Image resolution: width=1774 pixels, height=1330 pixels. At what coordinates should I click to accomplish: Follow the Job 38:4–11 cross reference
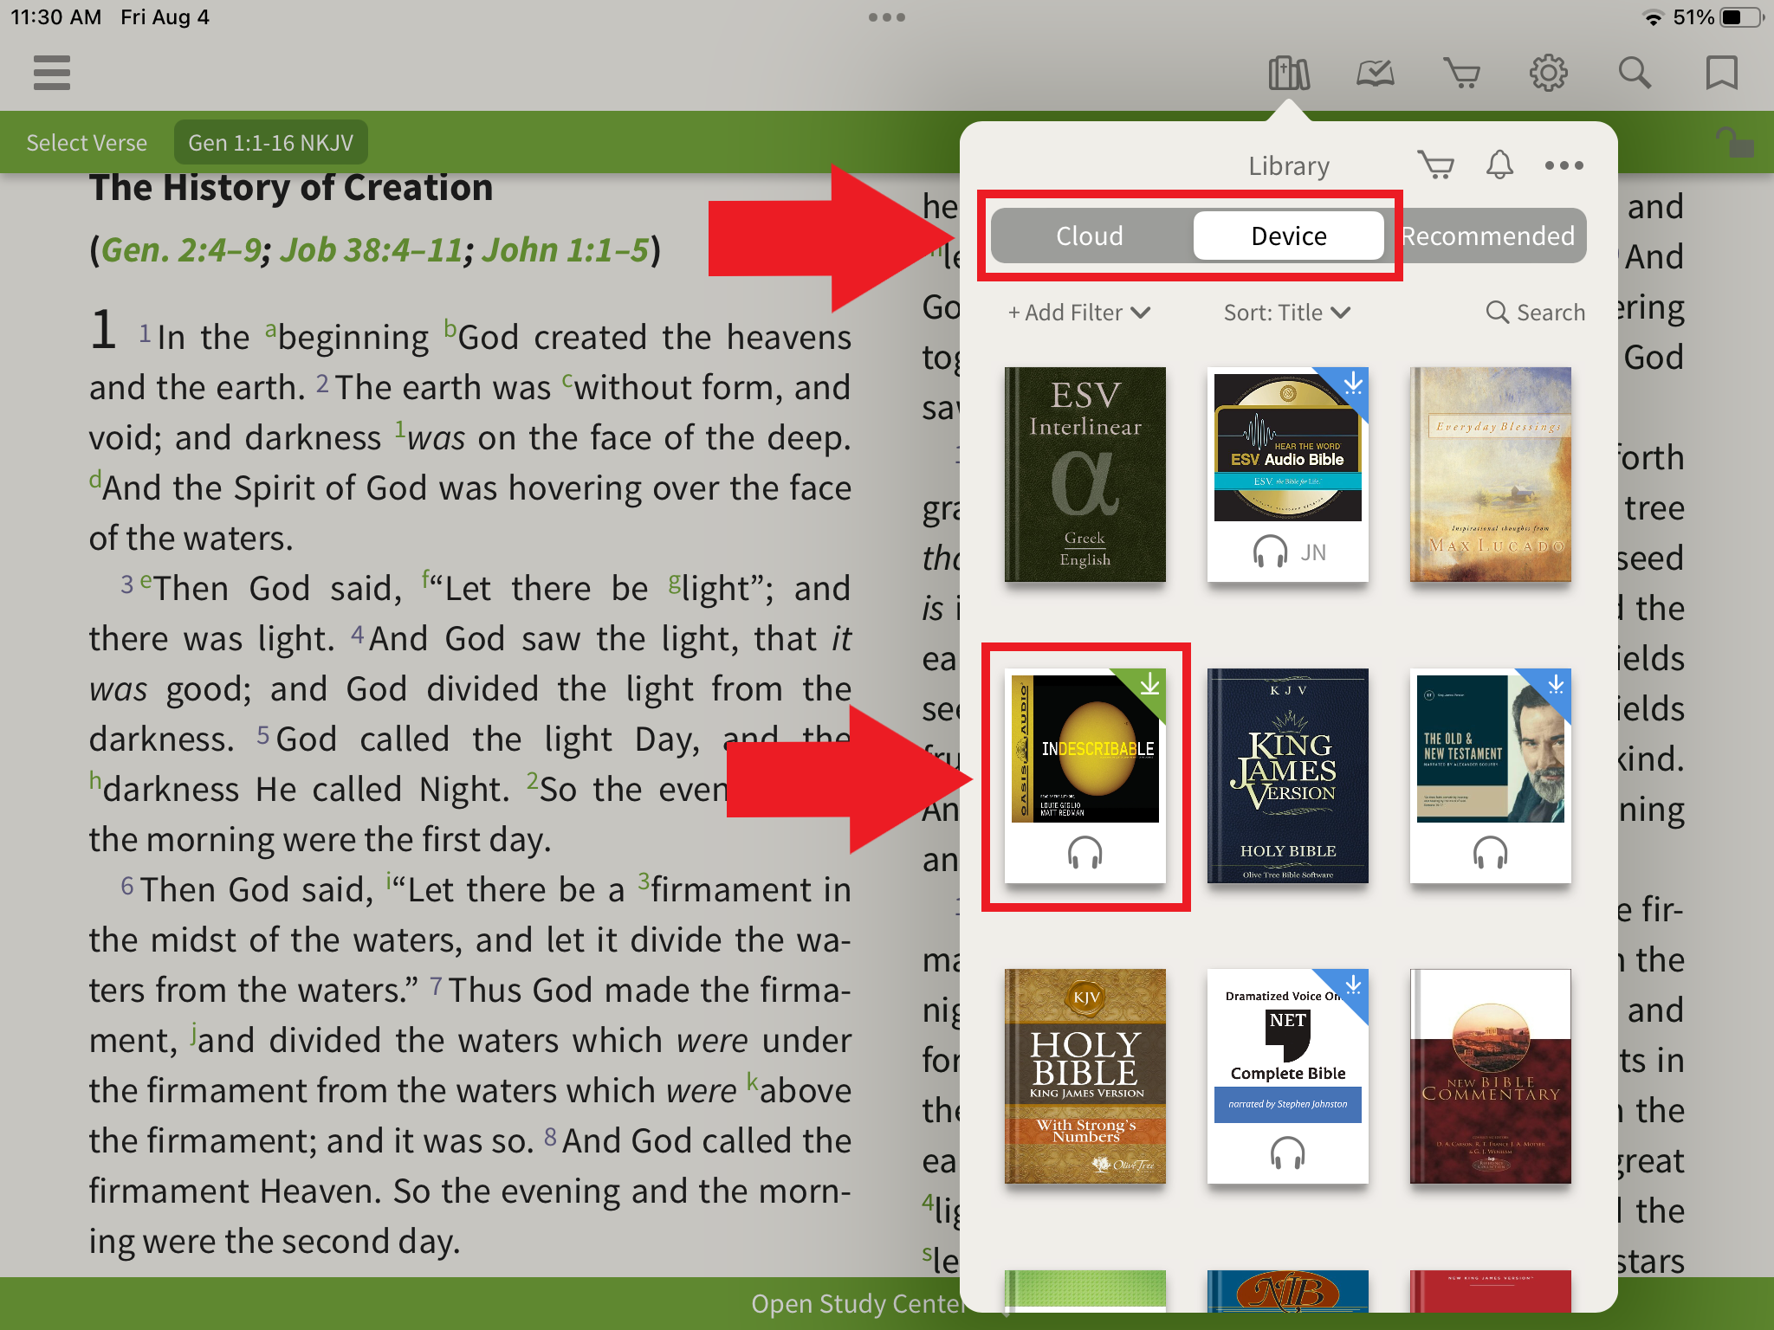pos(371,250)
